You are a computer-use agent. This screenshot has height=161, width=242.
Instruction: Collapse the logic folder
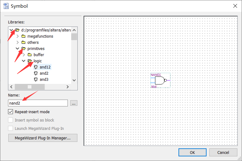pyautogui.click(x=24, y=61)
